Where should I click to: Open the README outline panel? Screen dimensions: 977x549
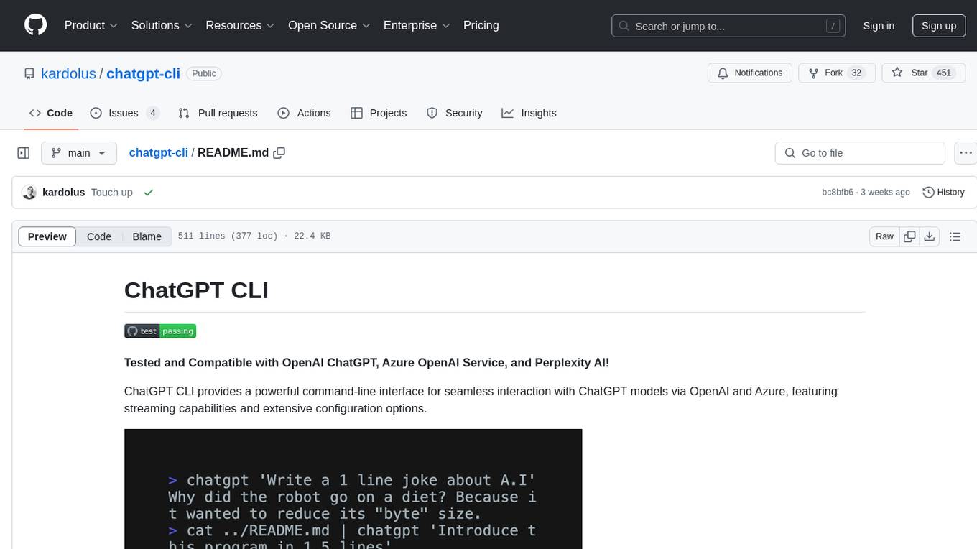pyautogui.click(x=955, y=236)
